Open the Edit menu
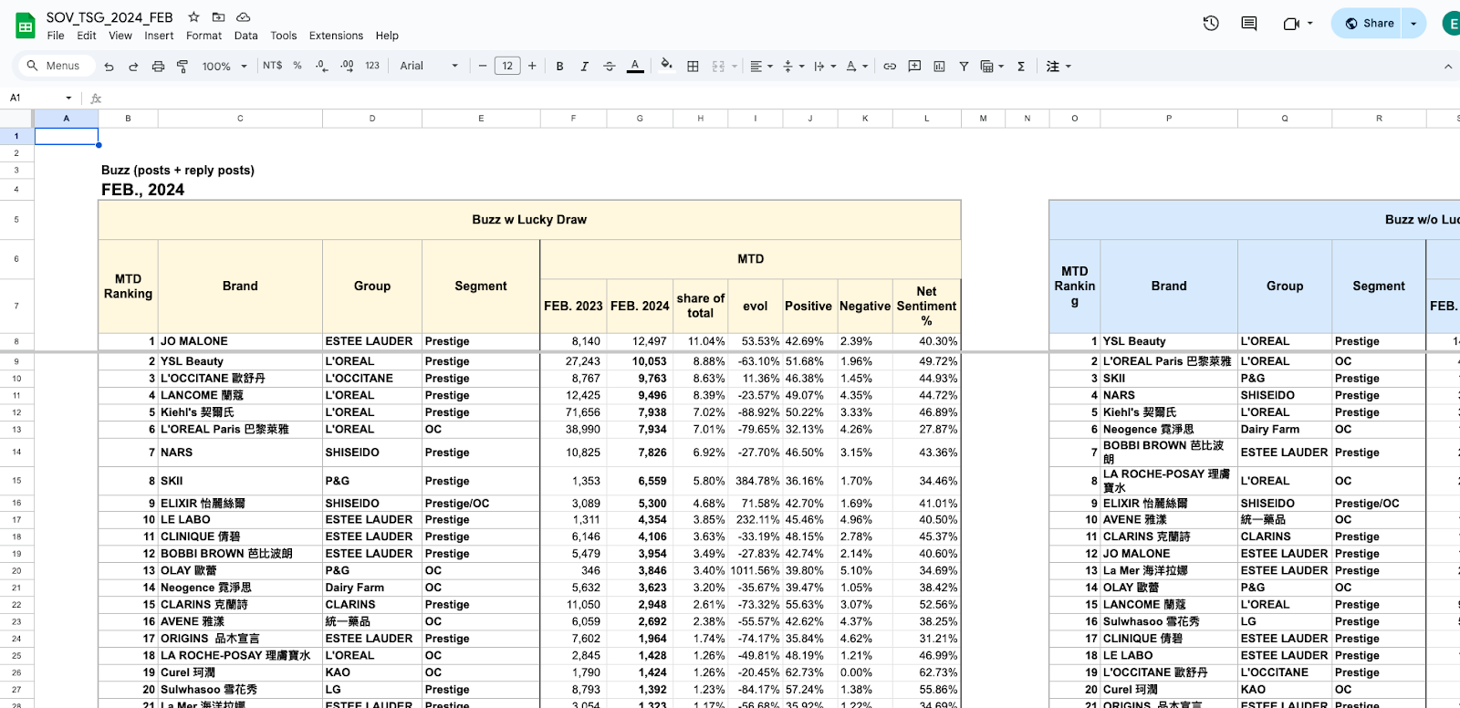The width and height of the screenshot is (1460, 708). (x=87, y=36)
